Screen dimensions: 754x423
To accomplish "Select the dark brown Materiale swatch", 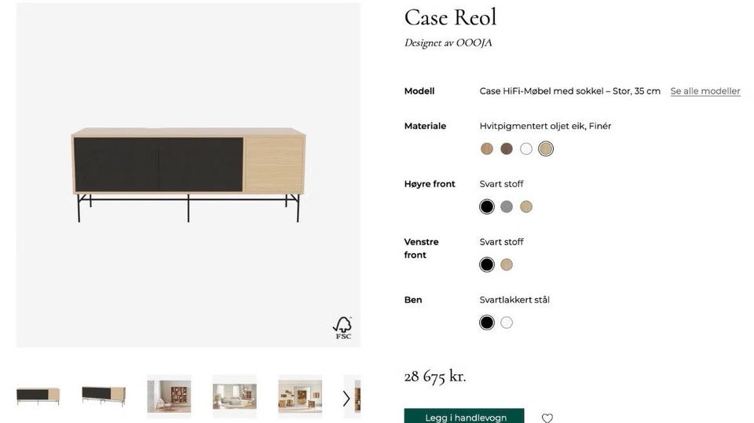I will (507, 149).
